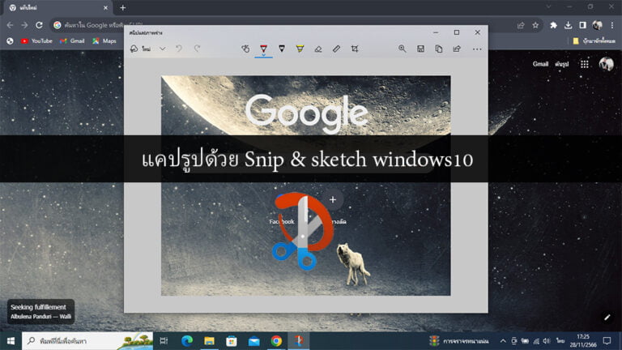The width and height of the screenshot is (622, 350).
Task: Click the Zoom magnifier icon in Snip & Sketch
Action: pyautogui.click(x=403, y=49)
